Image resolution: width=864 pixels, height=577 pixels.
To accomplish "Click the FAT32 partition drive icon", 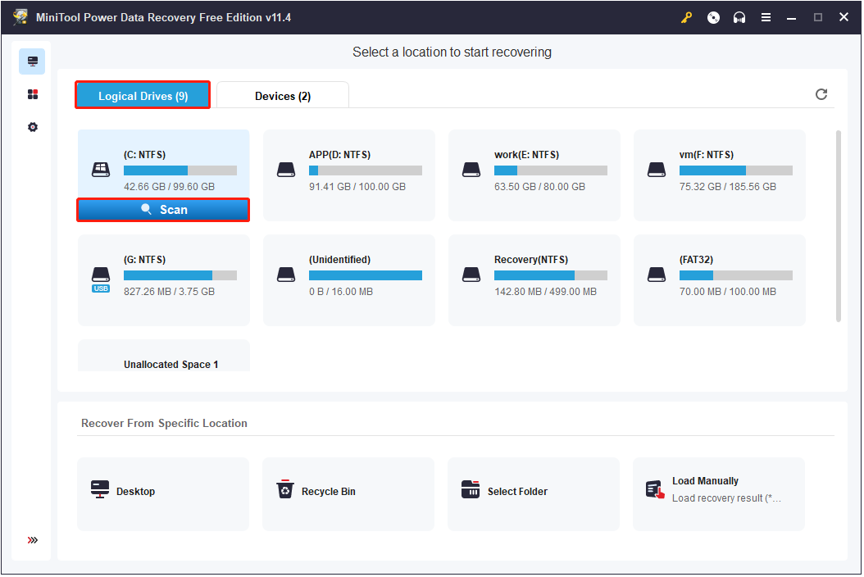I will click(657, 275).
